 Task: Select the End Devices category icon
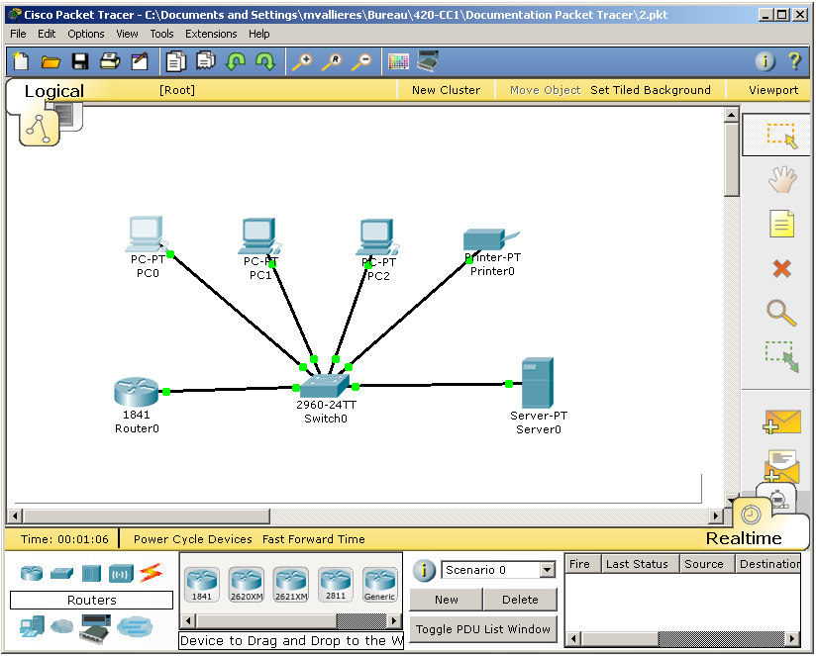pos(33,627)
